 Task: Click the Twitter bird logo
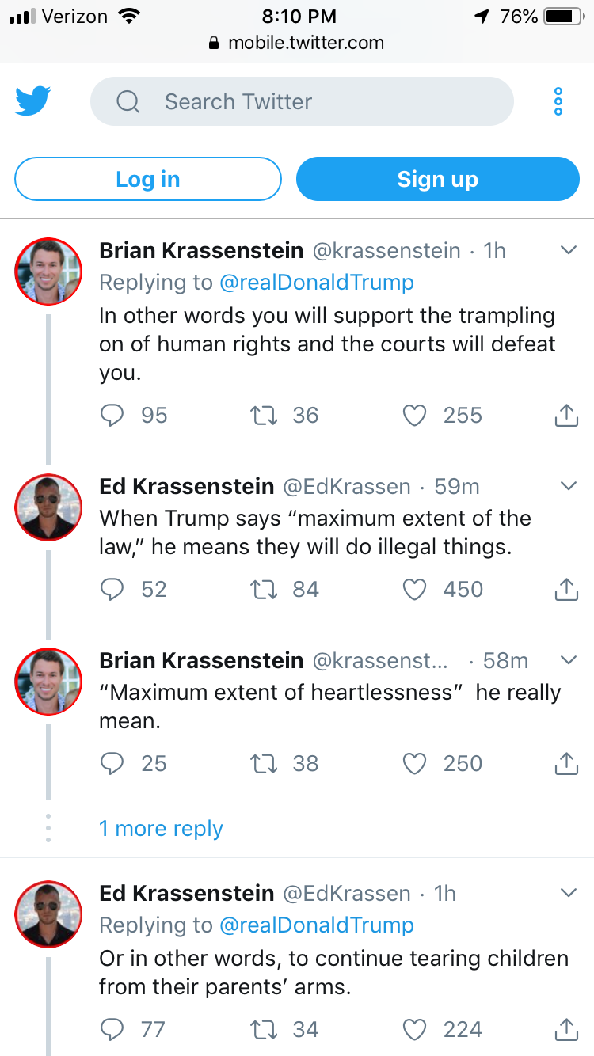33,101
